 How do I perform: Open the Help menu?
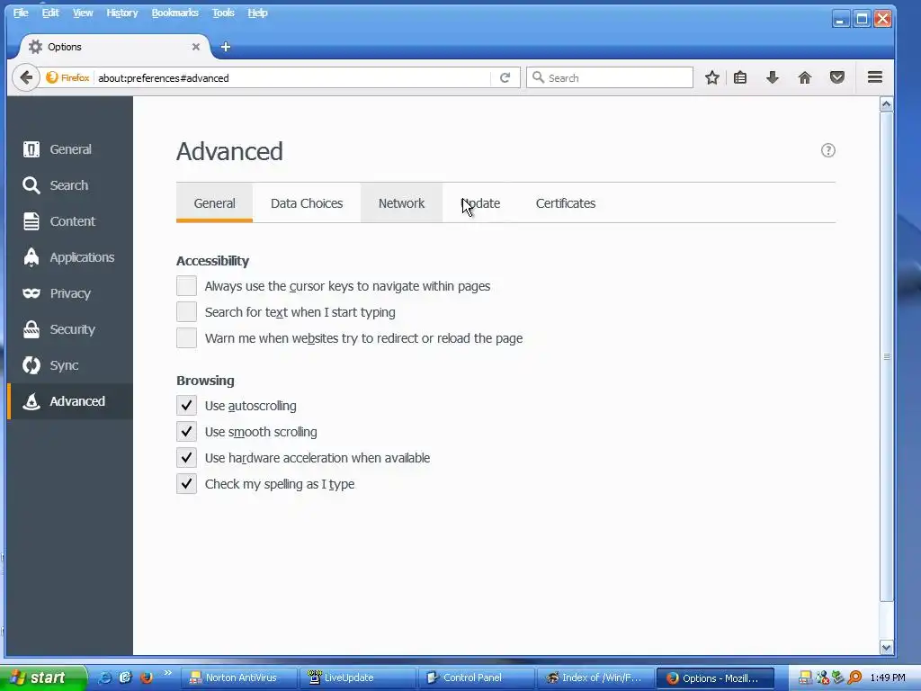[x=257, y=13]
